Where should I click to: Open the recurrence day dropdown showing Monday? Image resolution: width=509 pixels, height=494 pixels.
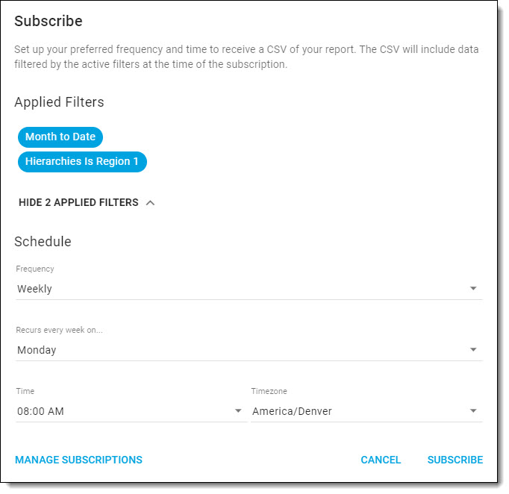(239, 350)
